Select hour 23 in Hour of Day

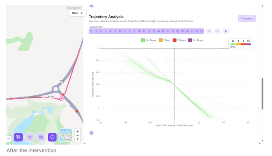pos(201,31)
